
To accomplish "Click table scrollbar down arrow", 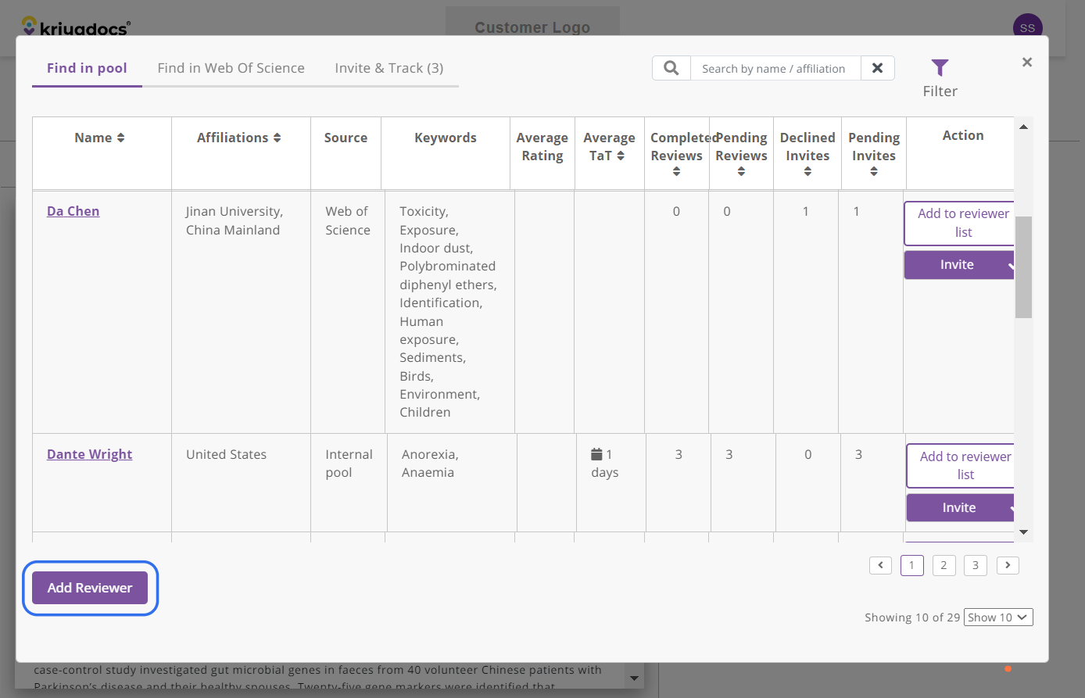I will pyautogui.click(x=1023, y=532).
